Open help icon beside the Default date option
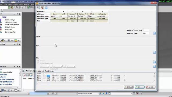This screenshot has height=97, width=172. 154,62
